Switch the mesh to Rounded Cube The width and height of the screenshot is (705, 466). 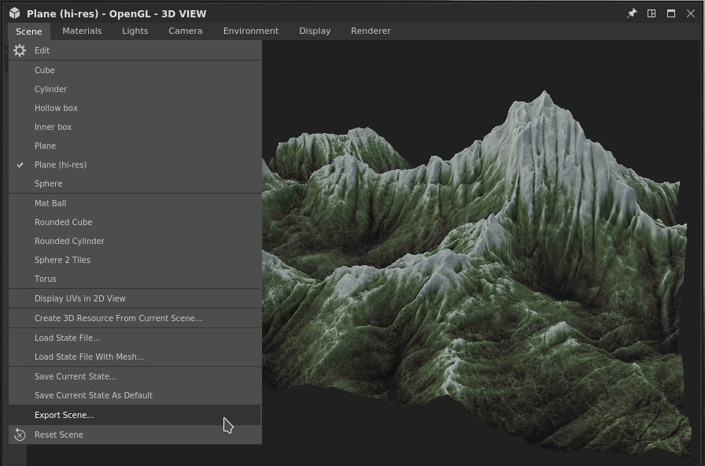135,222
